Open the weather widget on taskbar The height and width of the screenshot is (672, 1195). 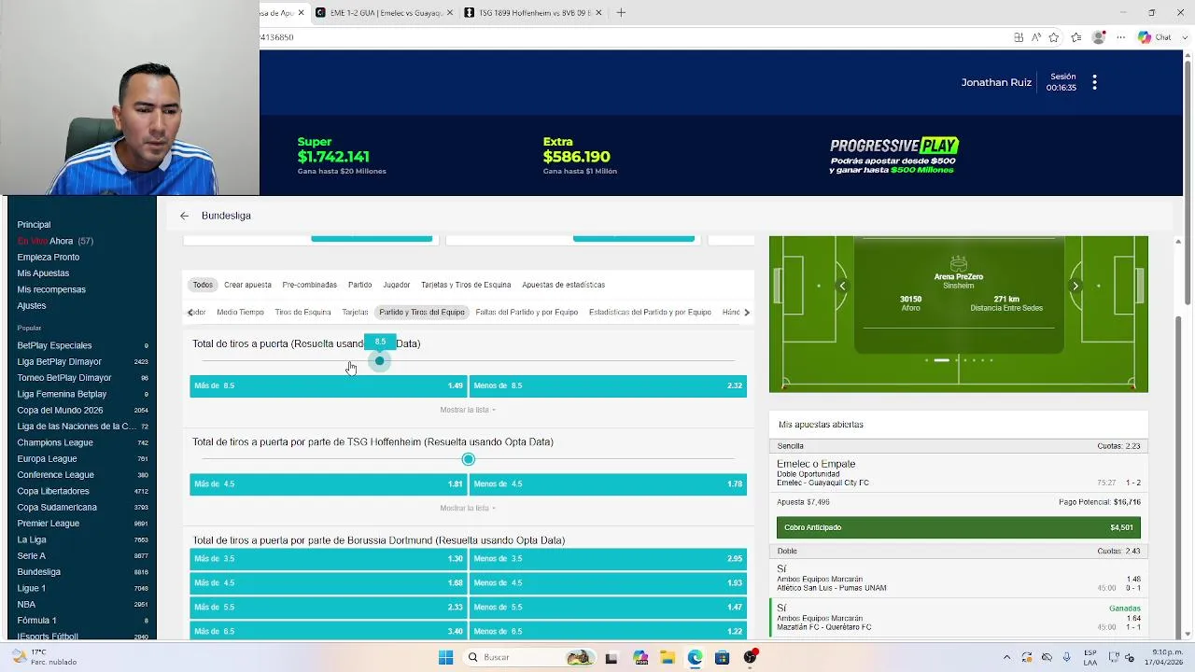coord(44,657)
